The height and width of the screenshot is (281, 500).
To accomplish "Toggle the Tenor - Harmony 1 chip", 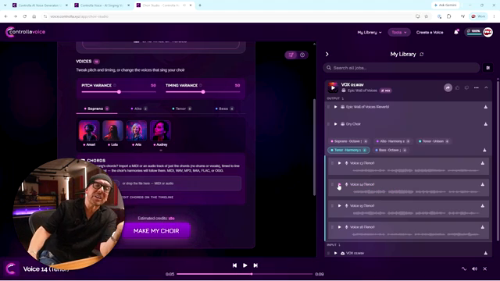I will pos(348,150).
